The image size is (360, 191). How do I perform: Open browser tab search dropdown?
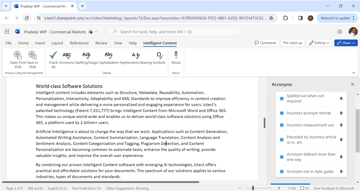pos(6,6)
